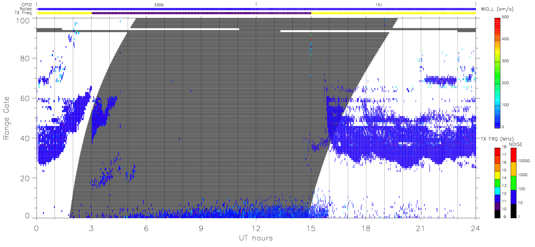Click the noise color legend bar
The image size is (535, 247).
tap(513, 183)
